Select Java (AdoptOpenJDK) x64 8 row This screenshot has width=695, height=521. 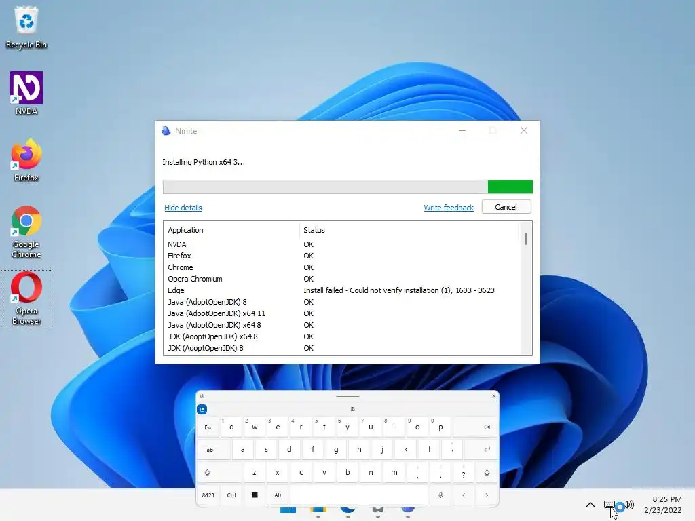point(341,325)
